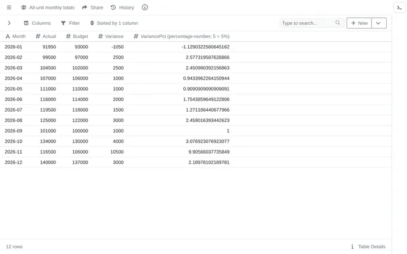Click the sort arrows icon
Screen dimensions: 407x254
point(92,23)
